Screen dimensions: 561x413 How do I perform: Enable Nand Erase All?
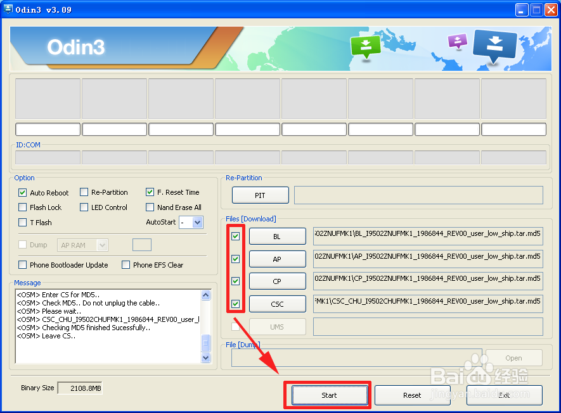(150, 207)
